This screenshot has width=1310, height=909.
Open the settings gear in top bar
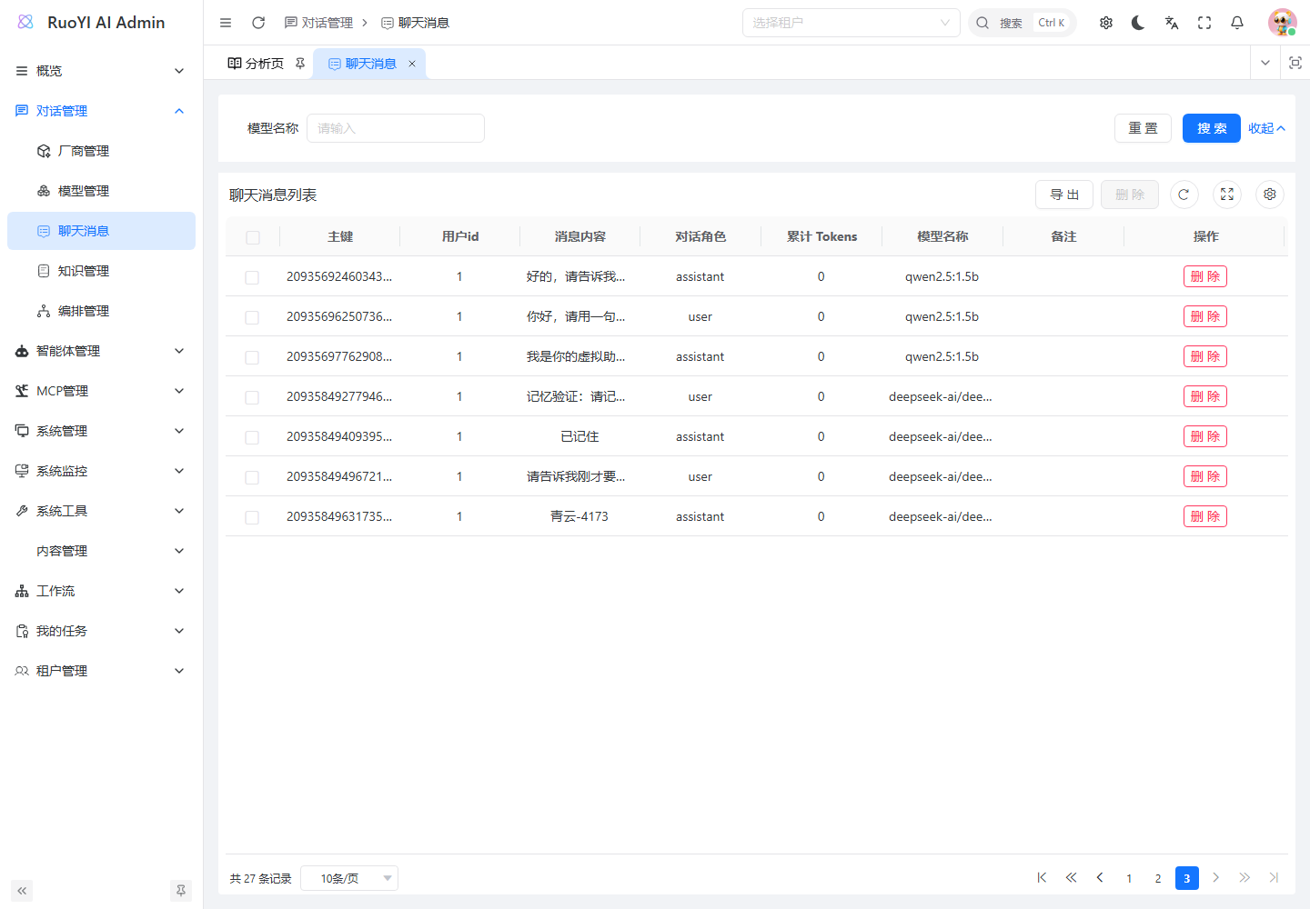(x=1106, y=23)
